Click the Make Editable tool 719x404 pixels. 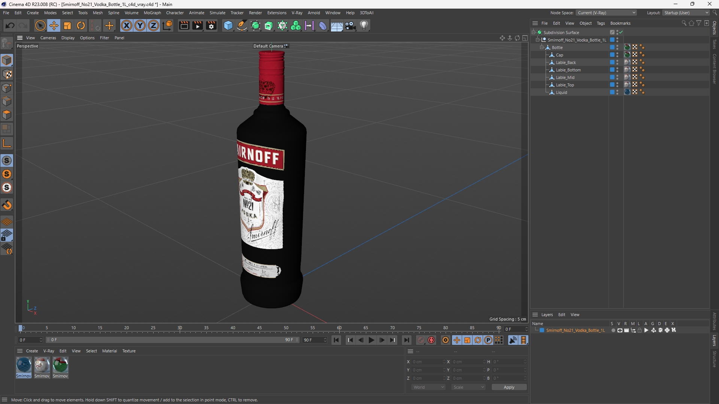point(7,43)
